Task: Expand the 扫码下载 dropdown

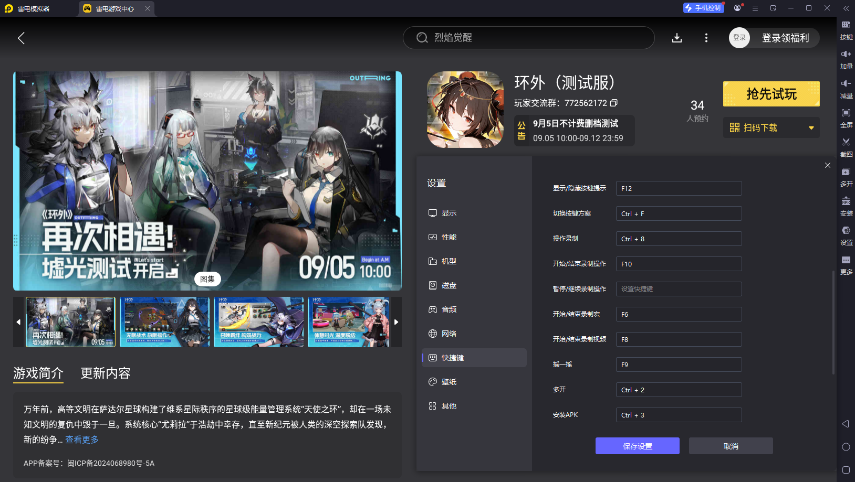Action: (x=771, y=127)
